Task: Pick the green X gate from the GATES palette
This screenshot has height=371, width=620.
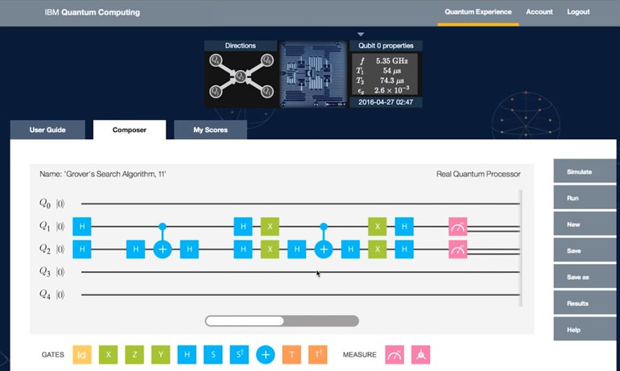Action: 109,354
